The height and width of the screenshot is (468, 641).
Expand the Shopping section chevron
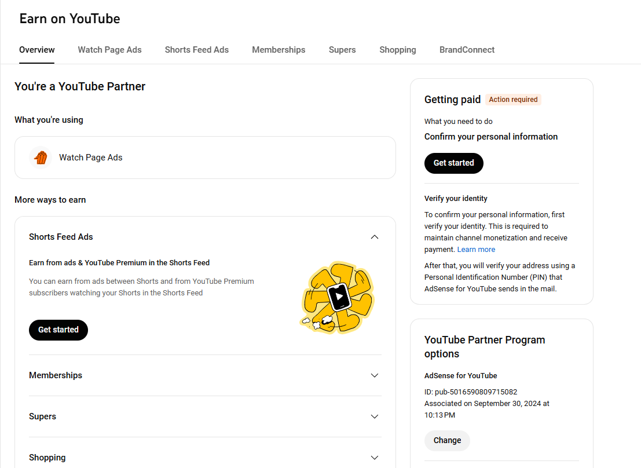(x=375, y=458)
